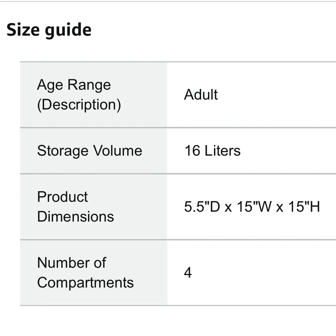This screenshot has height=336, width=336.
Task: Select the Age Range (Description) label
Action: tap(79, 95)
